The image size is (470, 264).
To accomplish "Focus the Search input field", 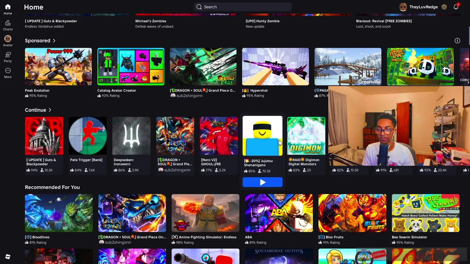I will pyautogui.click(x=243, y=7).
